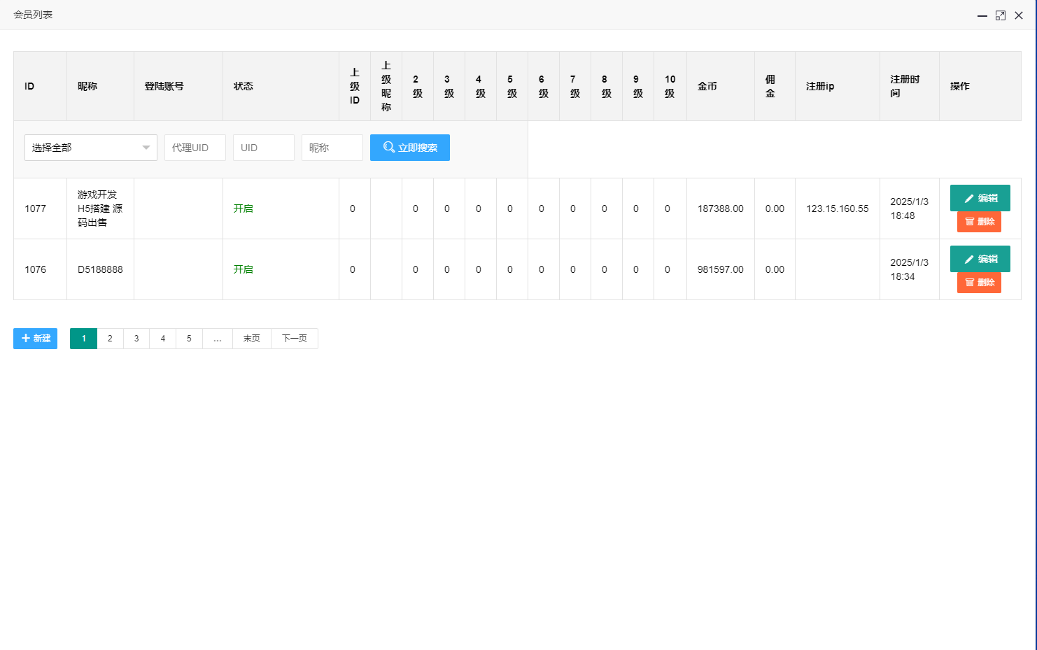The width and height of the screenshot is (1037, 650).
Task: Click the 昵称 search input field
Action: tap(332, 148)
